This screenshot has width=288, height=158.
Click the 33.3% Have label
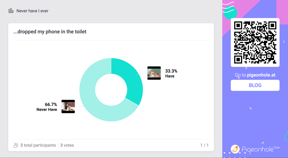click(171, 73)
